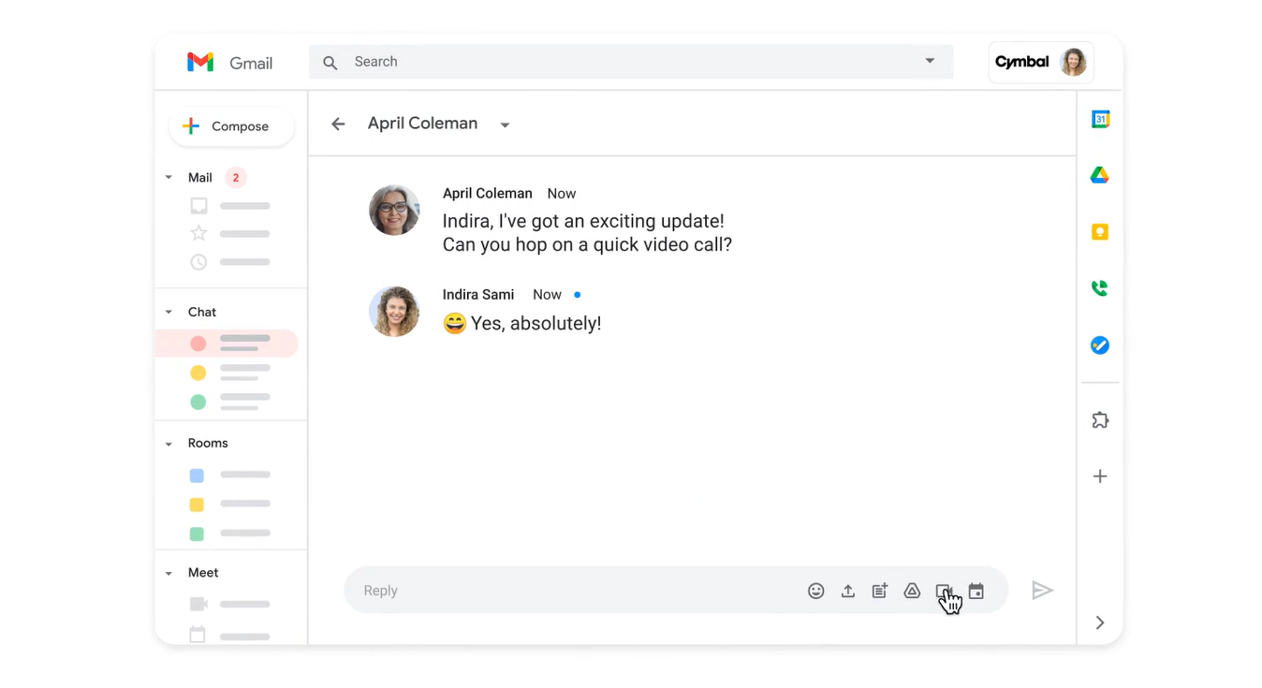The height and width of the screenshot is (688, 1262).
Task: Collapse the Meet section
Action: 169,572
